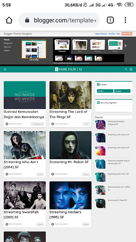This screenshot has height=242, width=136.
Task: Collapse the theme designer panel arrow
Action: coord(68,65)
